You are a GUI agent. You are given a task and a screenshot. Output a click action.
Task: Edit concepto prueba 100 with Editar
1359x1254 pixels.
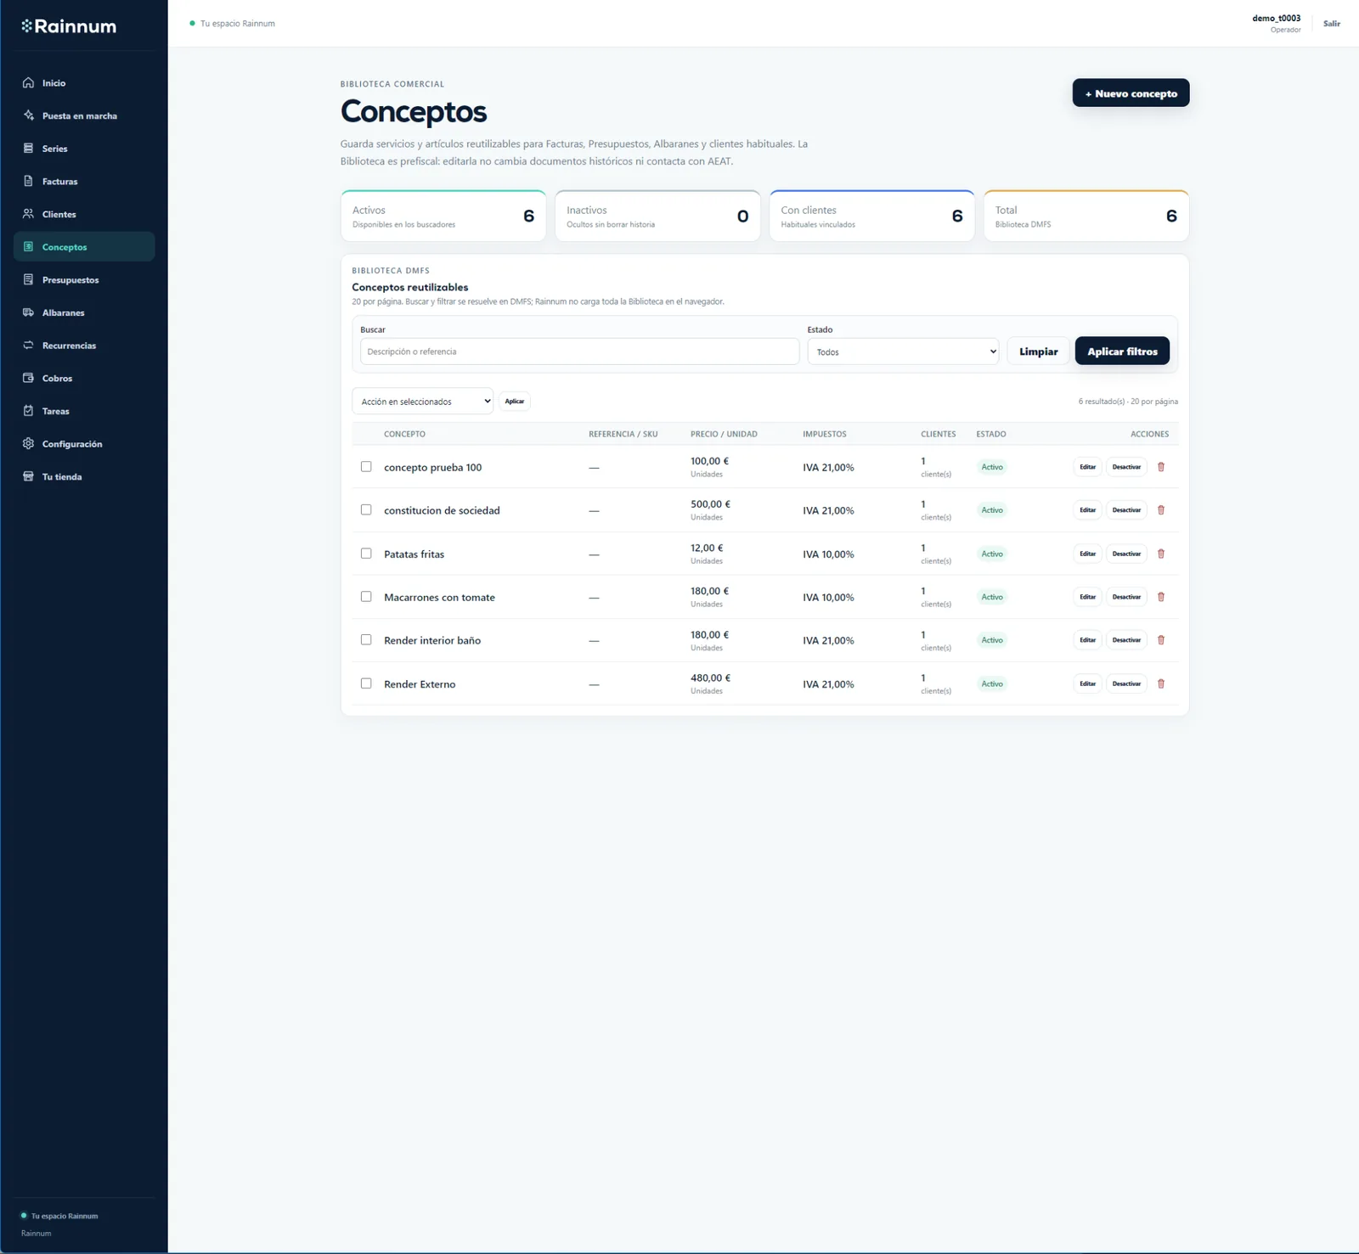point(1087,467)
